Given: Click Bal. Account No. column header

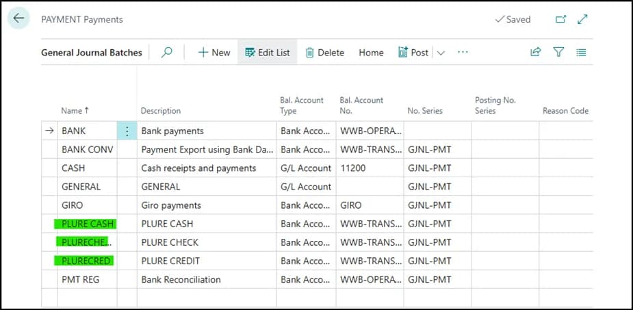Looking at the screenshot, I should [362, 105].
